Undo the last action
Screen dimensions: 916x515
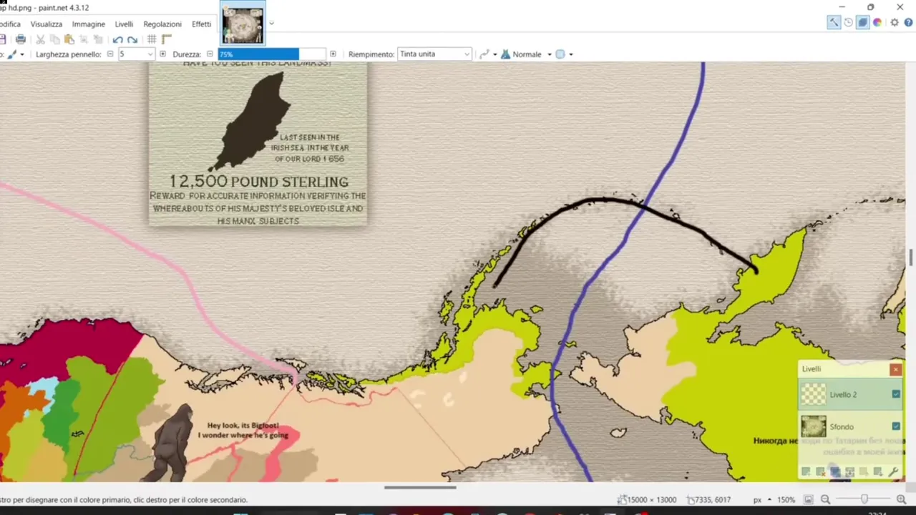pos(118,39)
